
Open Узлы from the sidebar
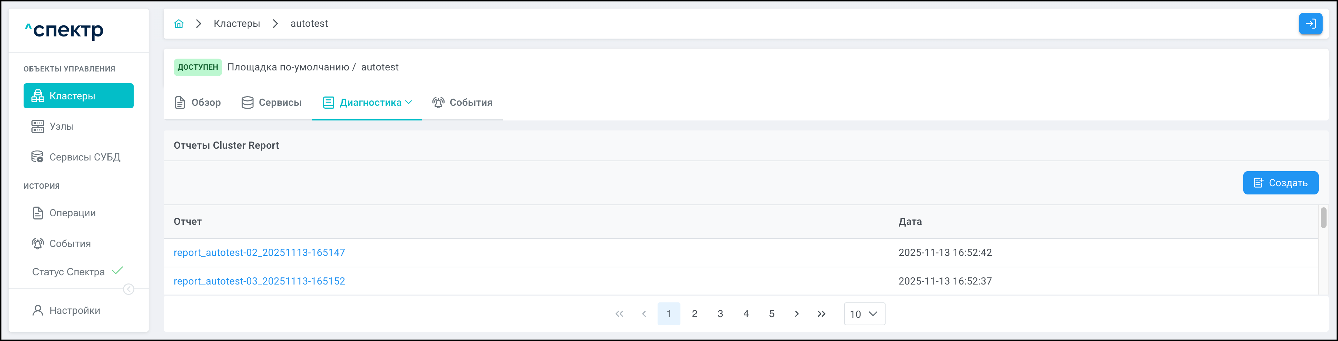pyautogui.click(x=61, y=127)
